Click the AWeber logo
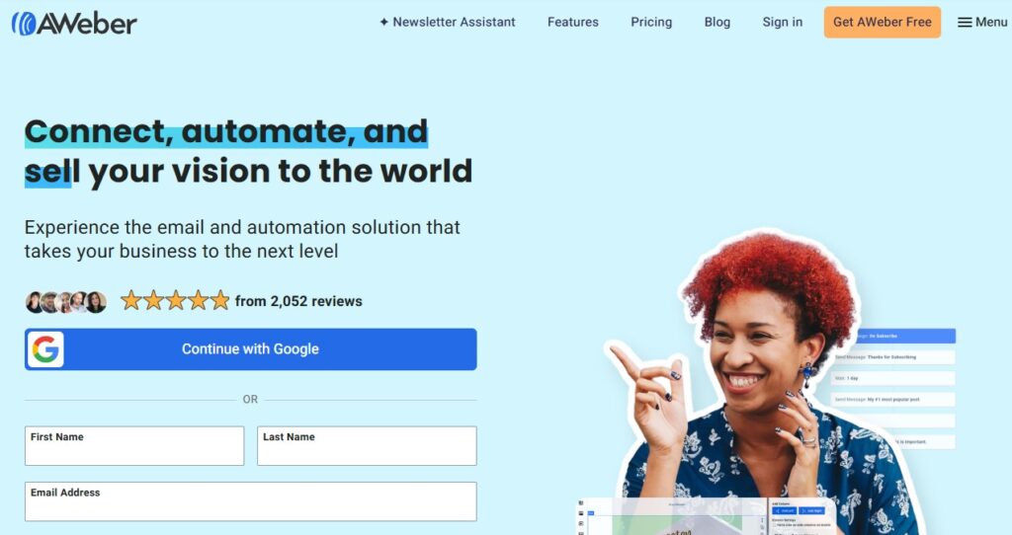 pyautogui.click(x=73, y=24)
